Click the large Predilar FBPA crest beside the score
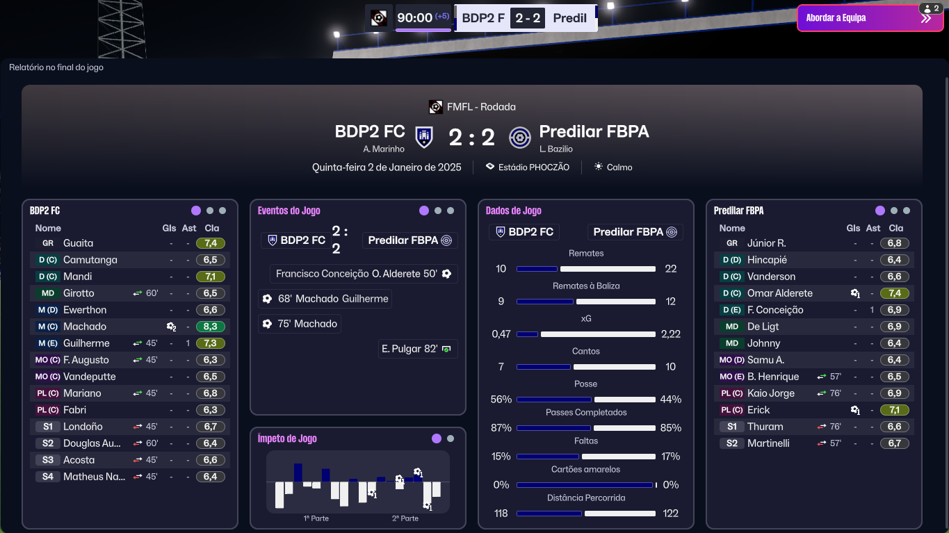Viewport: 949px width, 533px height. pos(519,137)
